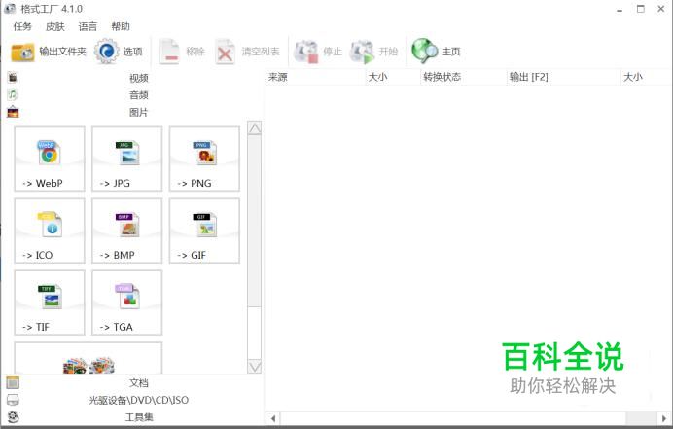Open the 皮肤 skin menu
Viewport: 673px width, 429px height.
(x=54, y=26)
